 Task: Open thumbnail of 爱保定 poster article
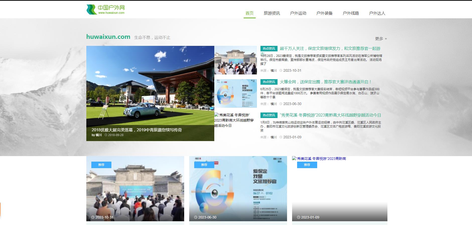(236, 93)
